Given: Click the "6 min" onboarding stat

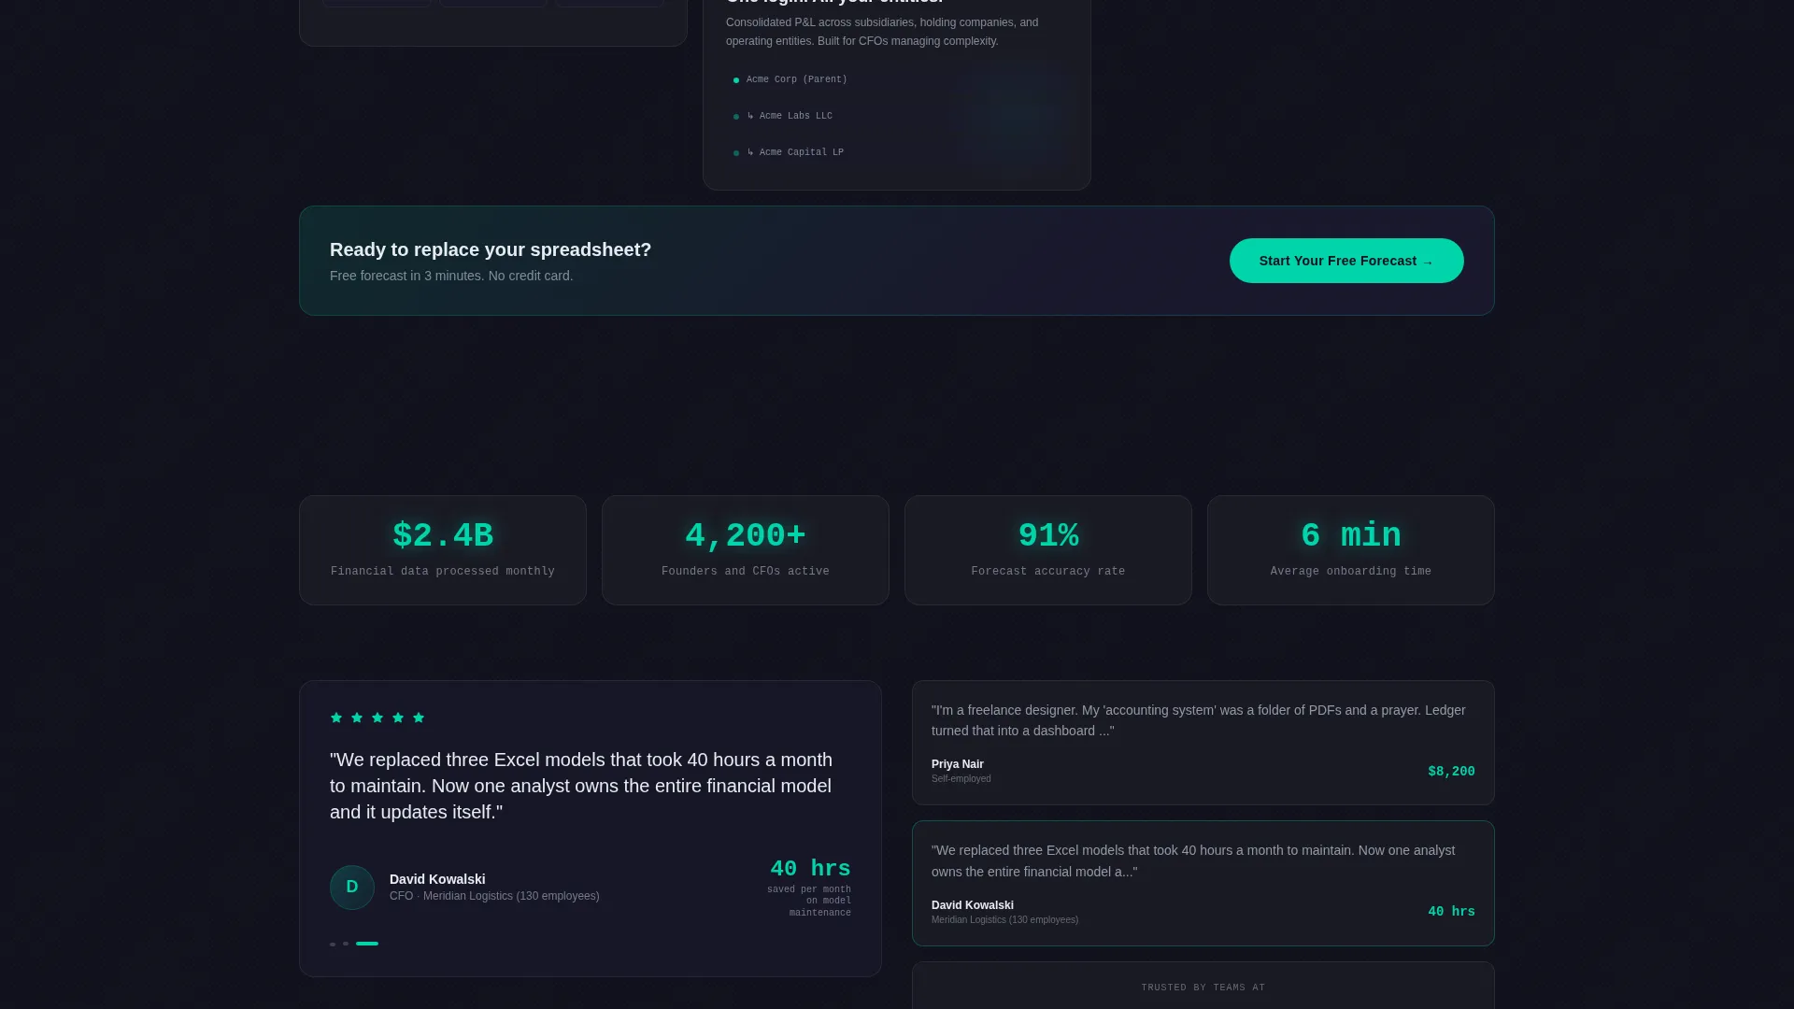Looking at the screenshot, I should [x=1351, y=535].
